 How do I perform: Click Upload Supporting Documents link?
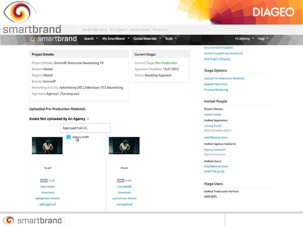click(223, 53)
